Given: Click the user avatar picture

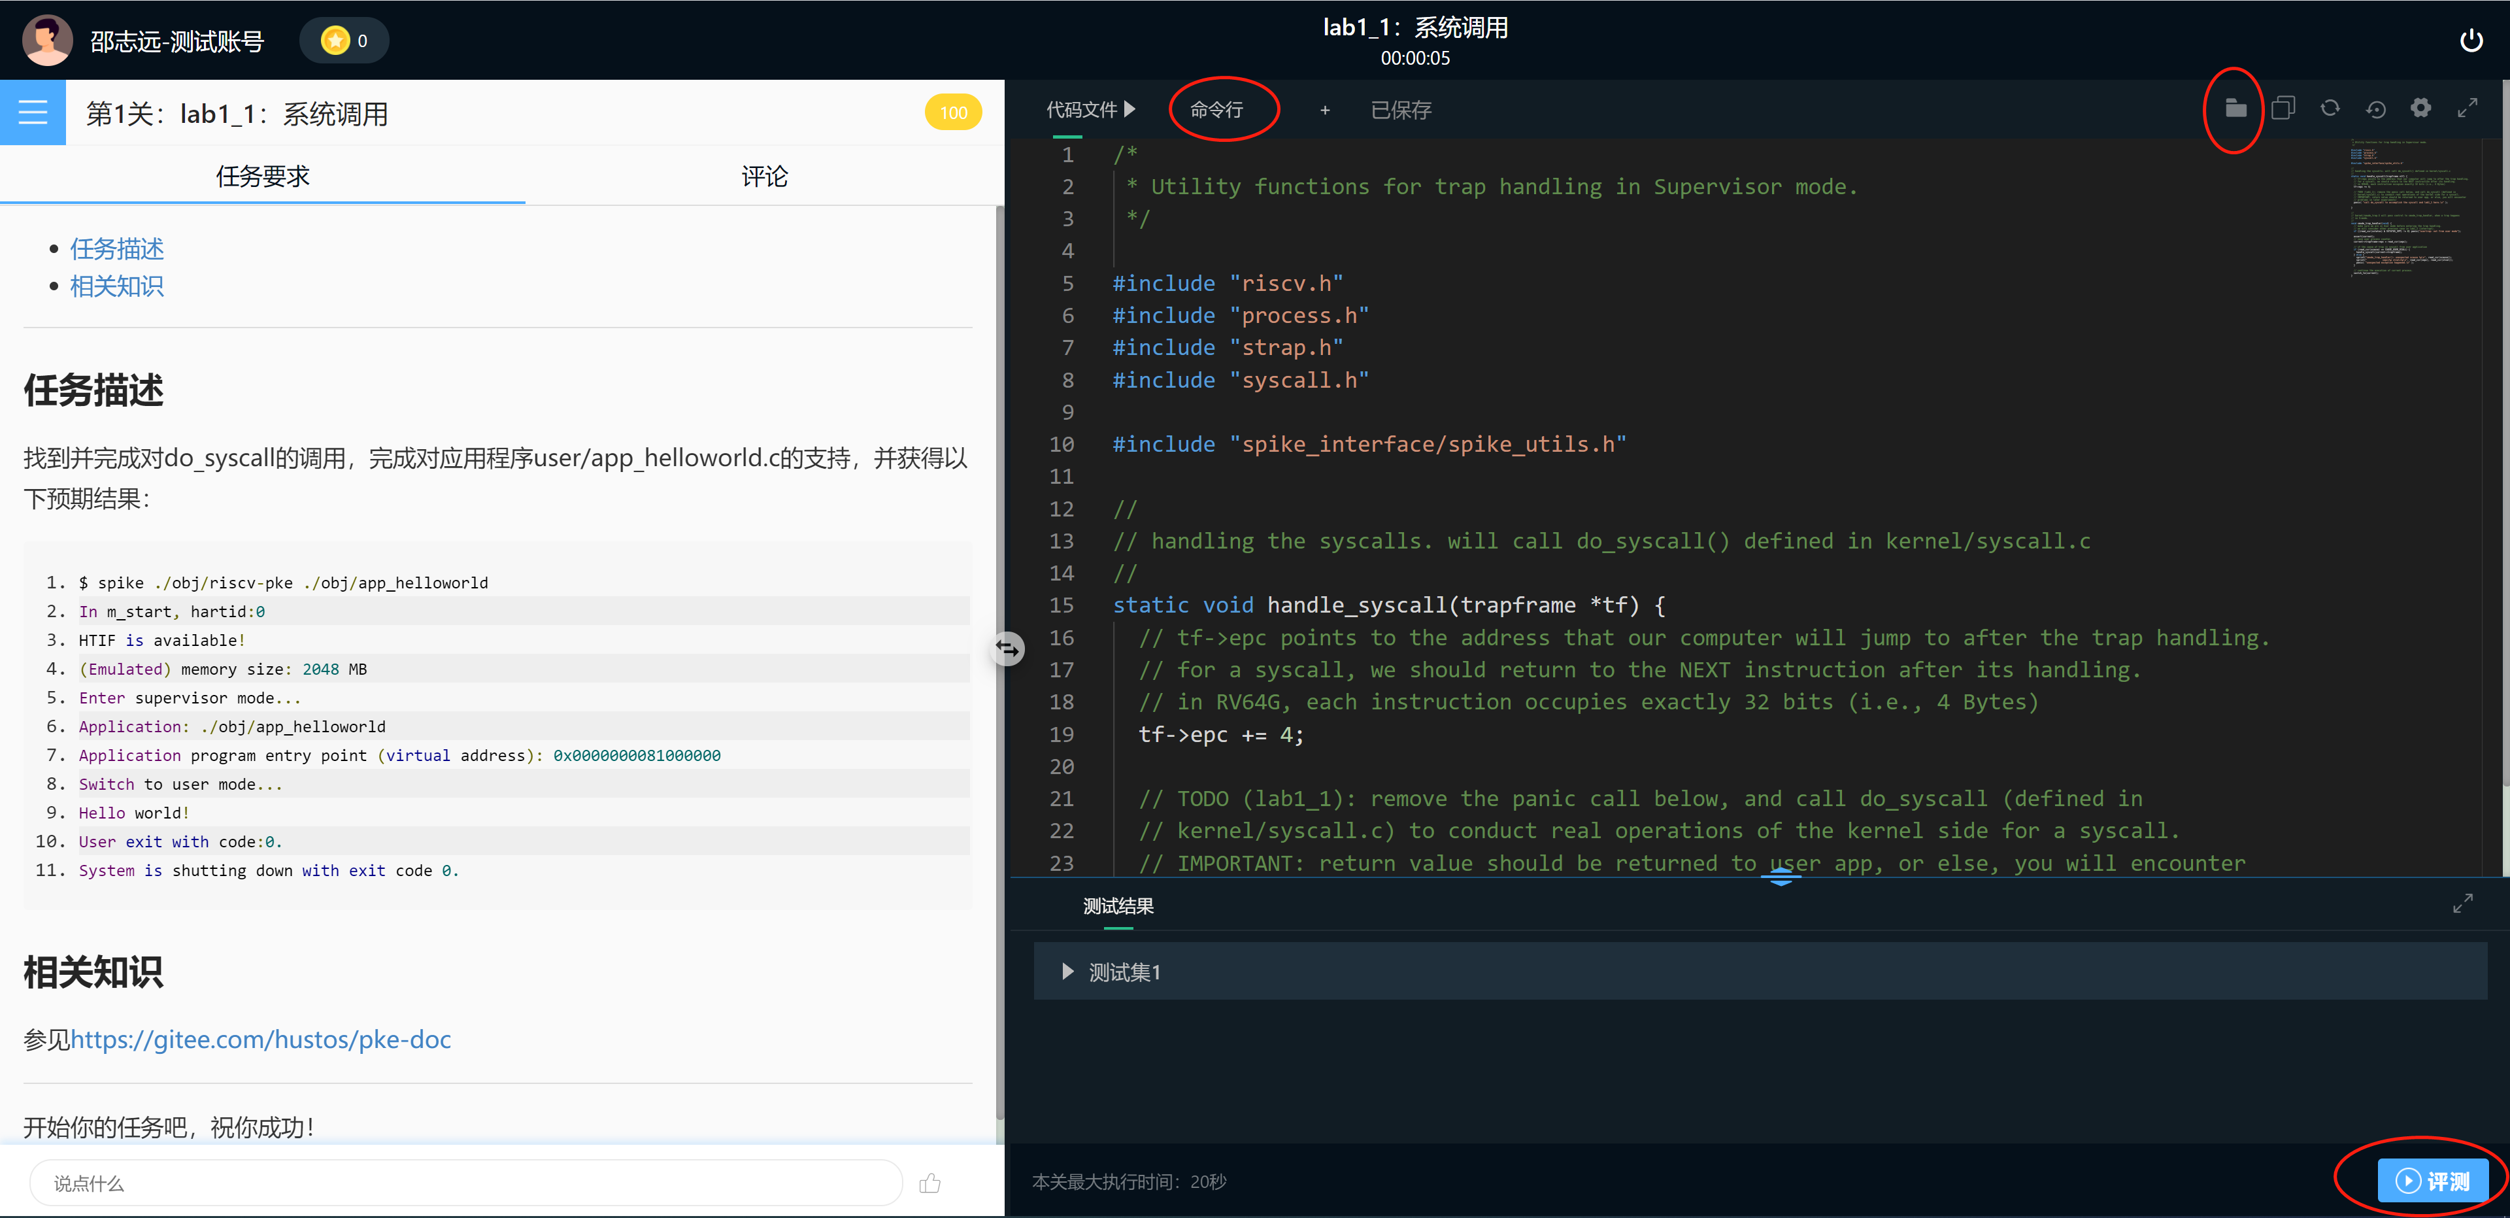Looking at the screenshot, I should coord(47,40).
